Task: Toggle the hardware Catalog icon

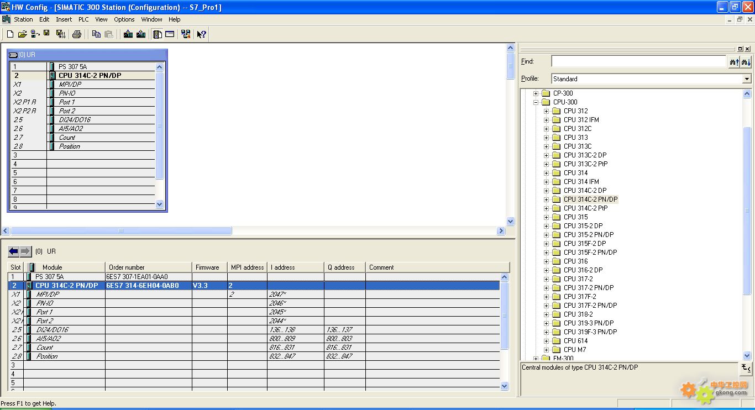Action: (x=158, y=34)
